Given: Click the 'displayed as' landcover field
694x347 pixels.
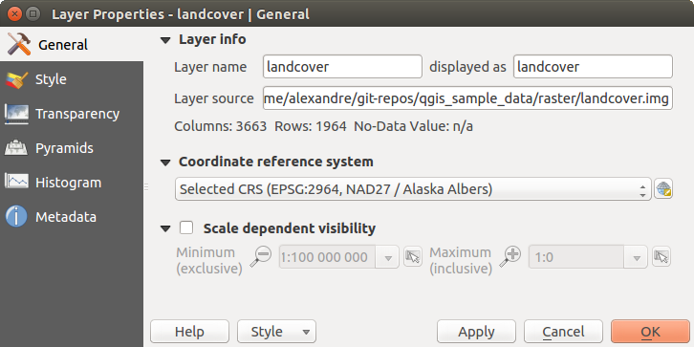Looking at the screenshot, I should tap(593, 67).
